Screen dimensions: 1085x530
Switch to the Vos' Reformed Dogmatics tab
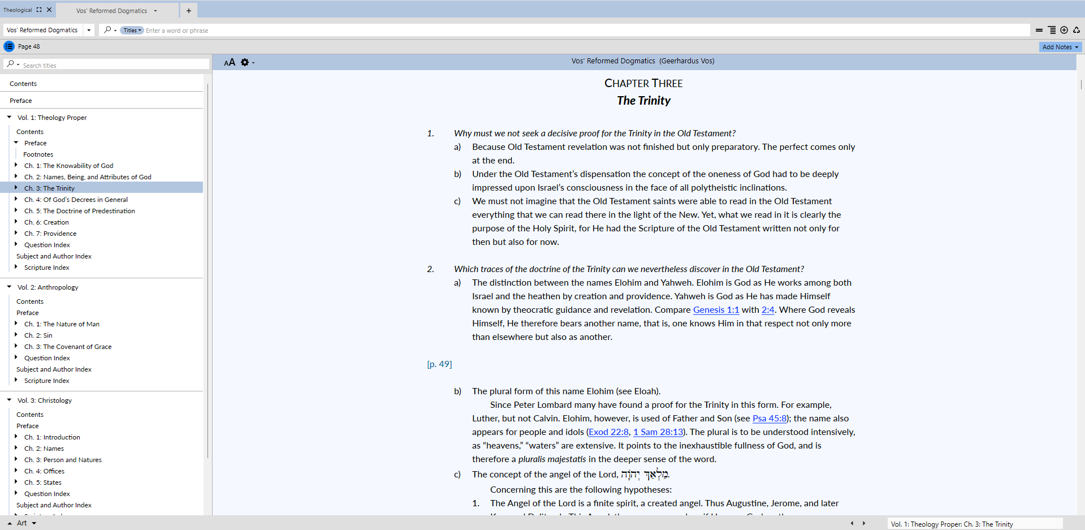click(x=111, y=11)
